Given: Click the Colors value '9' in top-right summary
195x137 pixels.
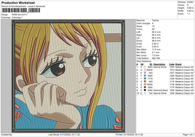Looking at the screenshot, I should pos(188,5).
